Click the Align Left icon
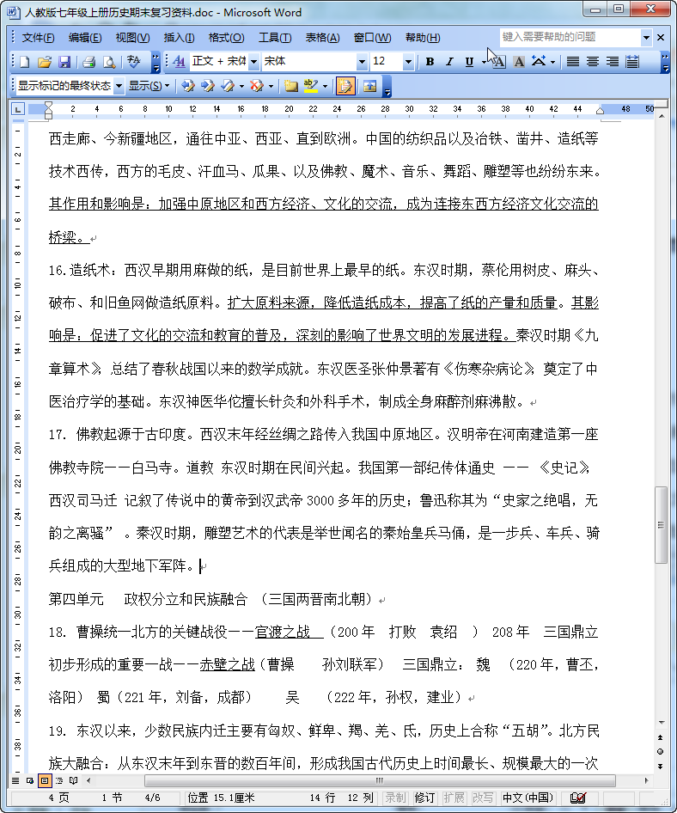The height and width of the screenshot is (813, 677). 574,62
